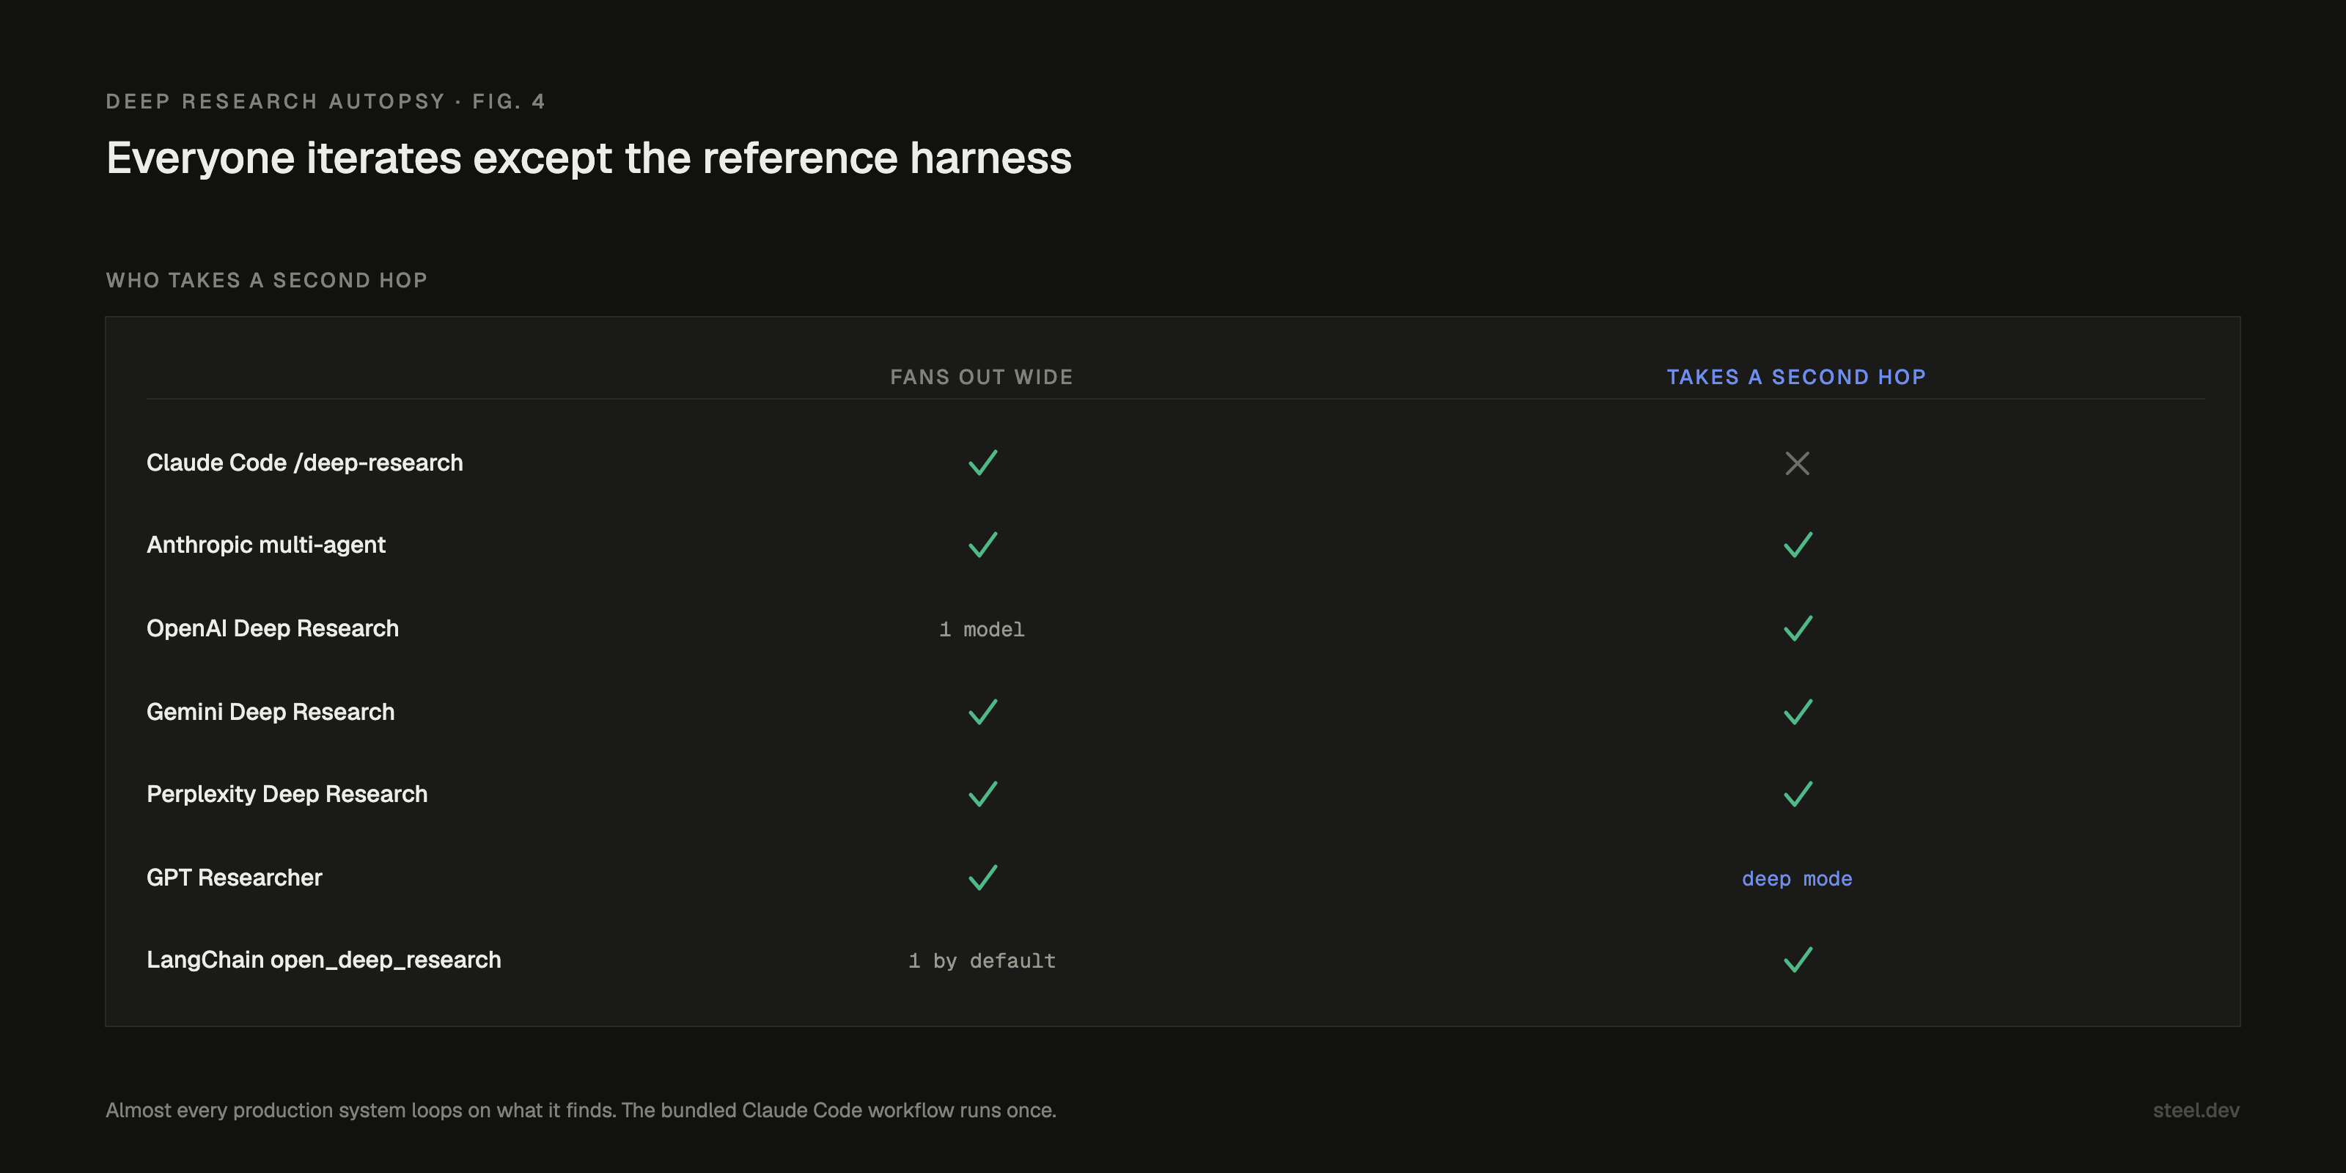
Task: Click Gemini Deep Research's second hop checkmark
Action: (x=1798, y=712)
